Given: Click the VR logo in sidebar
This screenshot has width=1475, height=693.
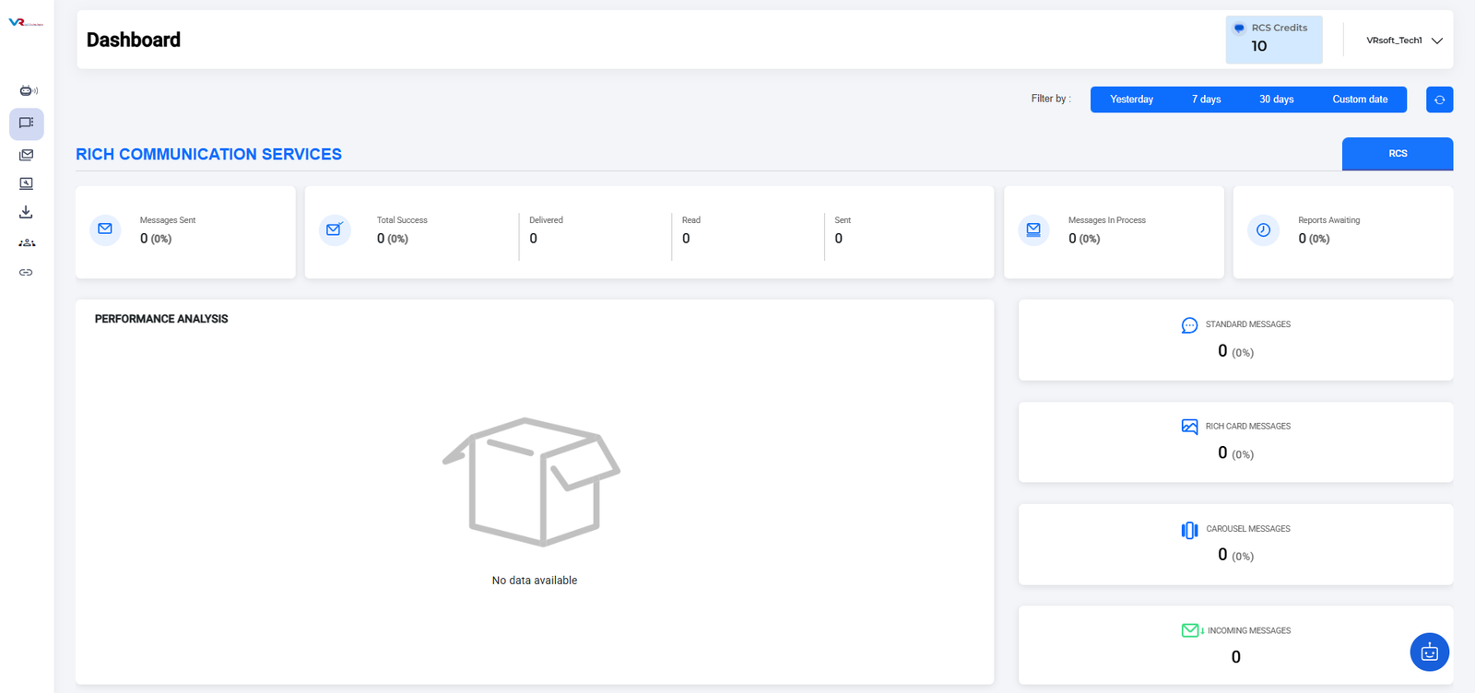Looking at the screenshot, I should tap(26, 23).
